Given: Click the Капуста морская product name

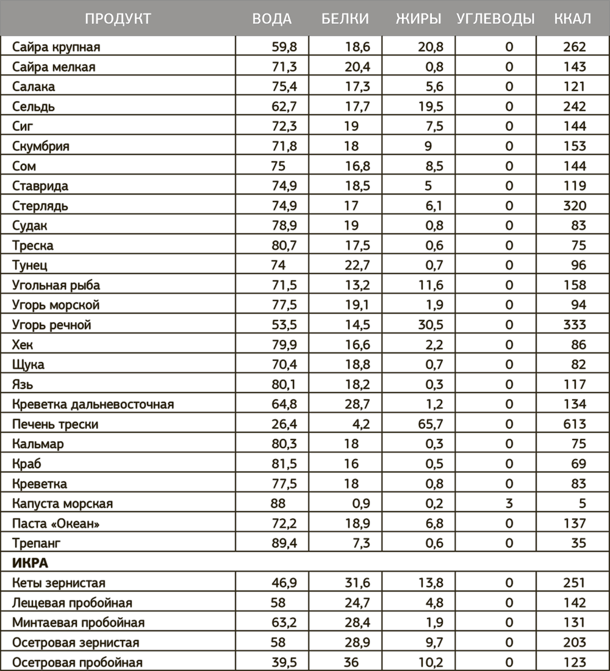Looking at the screenshot, I should (62, 504).
